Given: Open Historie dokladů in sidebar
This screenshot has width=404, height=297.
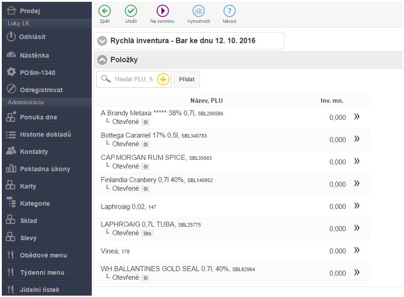Looking at the screenshot, I should tap(45, 134).
